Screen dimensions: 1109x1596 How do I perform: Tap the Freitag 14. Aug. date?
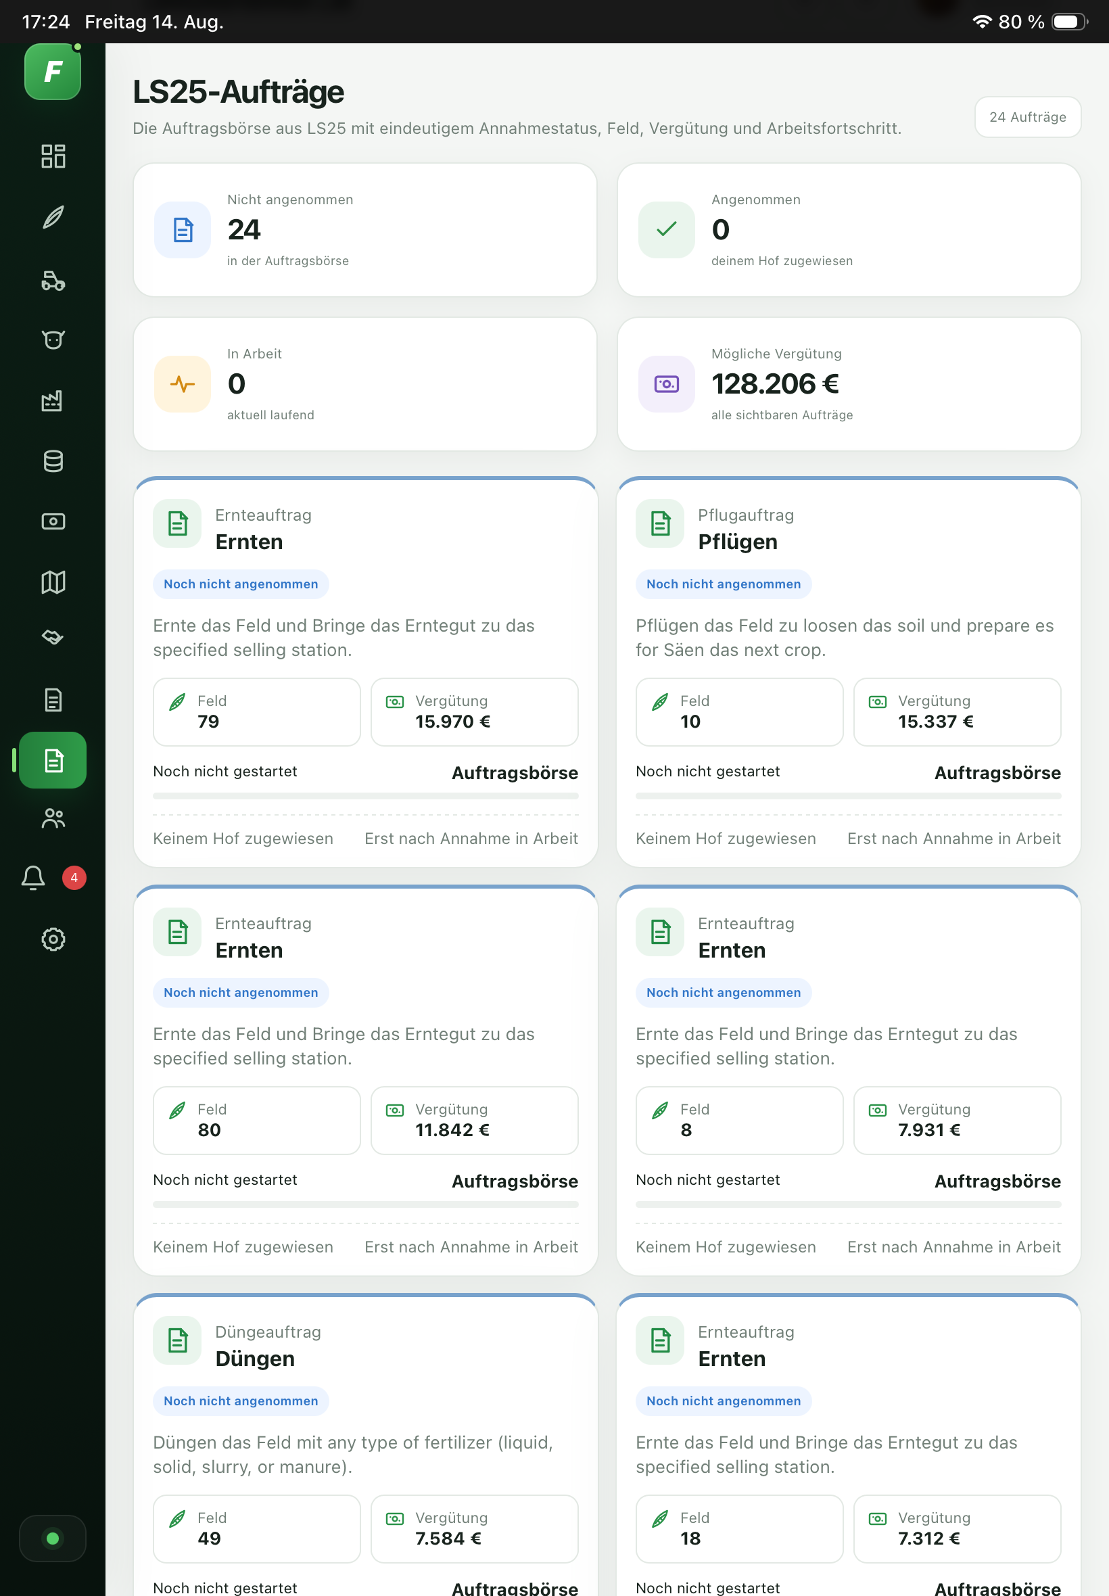[x=154, y=22]
